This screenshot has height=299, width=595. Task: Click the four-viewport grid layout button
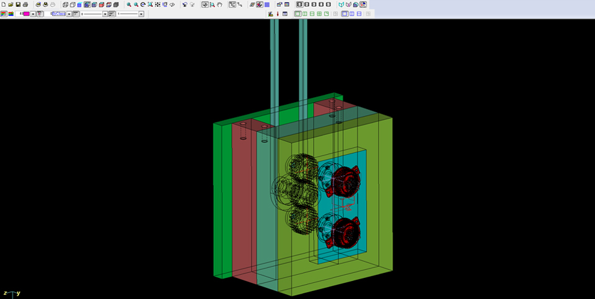click(x=319, y=14)
